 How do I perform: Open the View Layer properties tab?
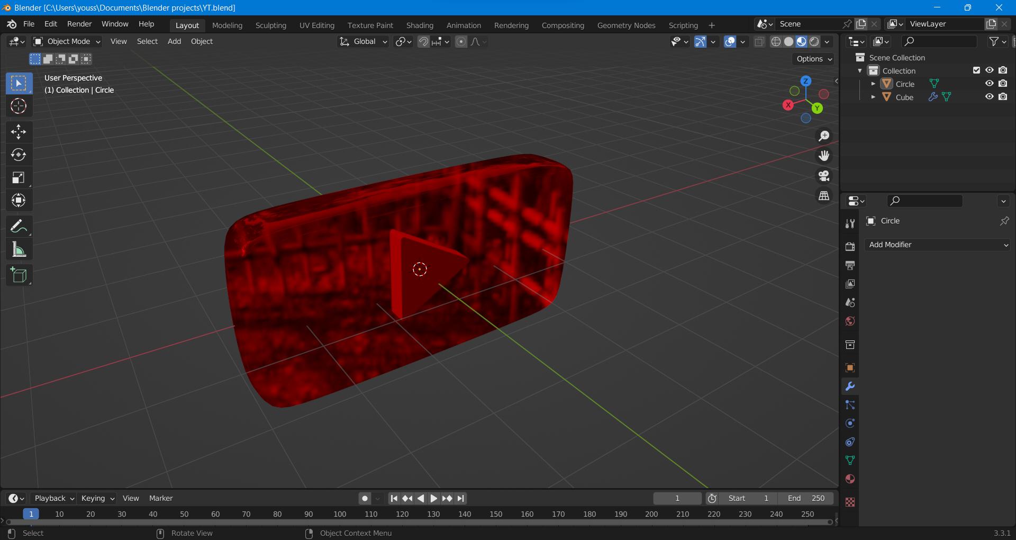coord(850,284)
